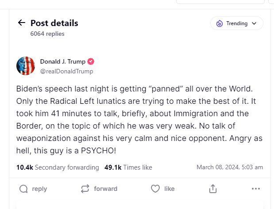
Task: Go back using the left arrow
Action: (x=21, y=23)
